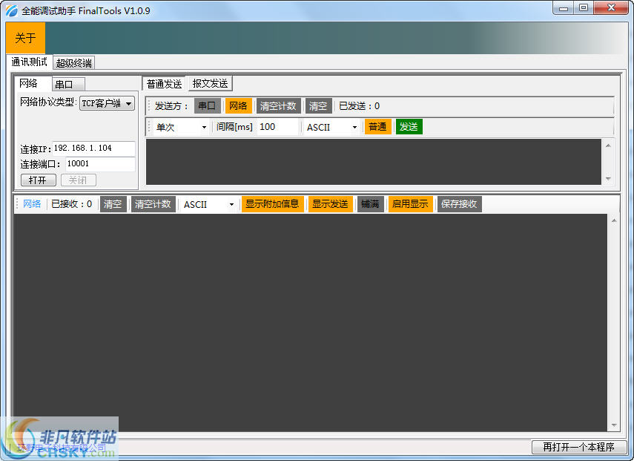This screenshot has height=461, width=634.
Task: Toggle 显示附加信息
Action: tap(273, 204)
